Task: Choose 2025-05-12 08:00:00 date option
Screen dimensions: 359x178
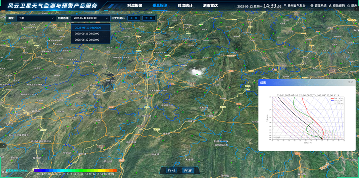Action: [87, 39]
